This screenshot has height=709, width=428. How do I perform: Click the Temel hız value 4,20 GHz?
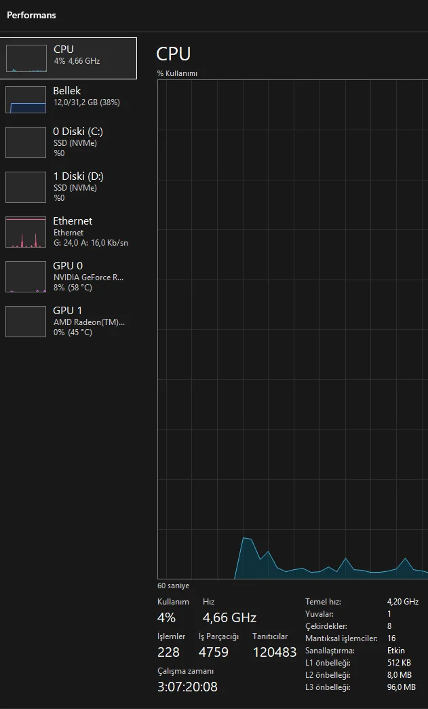[403, 602]
